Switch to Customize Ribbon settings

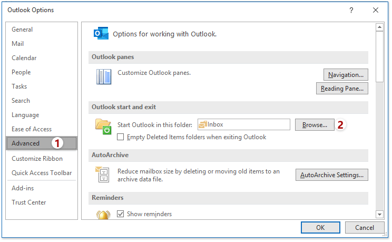[x=37, y=159]
